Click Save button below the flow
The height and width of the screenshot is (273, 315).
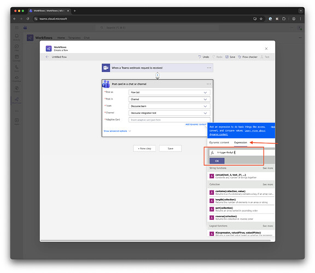click(171, 148)
